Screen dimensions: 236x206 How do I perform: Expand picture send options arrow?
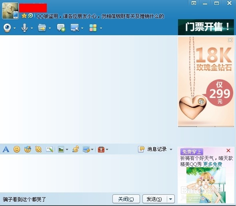[67, 150]
